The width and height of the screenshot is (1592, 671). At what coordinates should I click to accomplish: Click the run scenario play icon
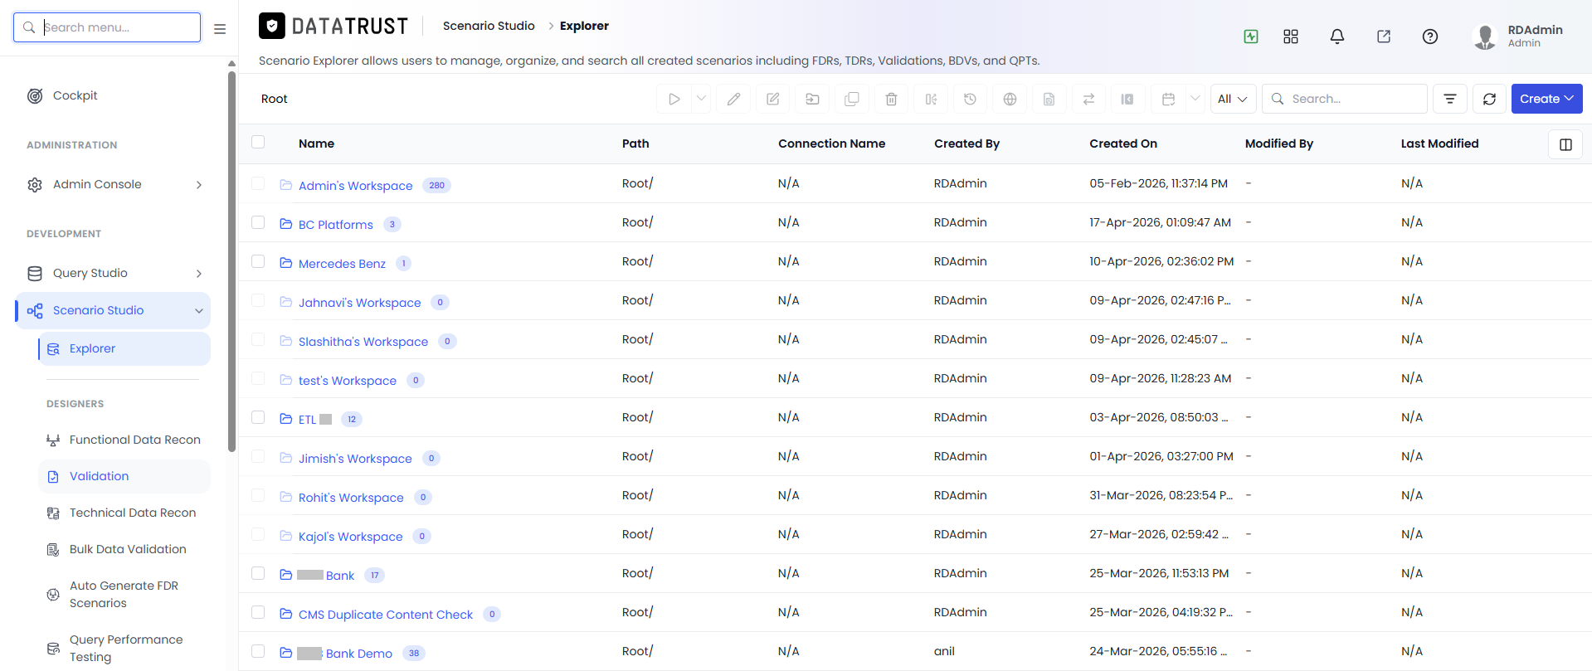coord(674,99)
